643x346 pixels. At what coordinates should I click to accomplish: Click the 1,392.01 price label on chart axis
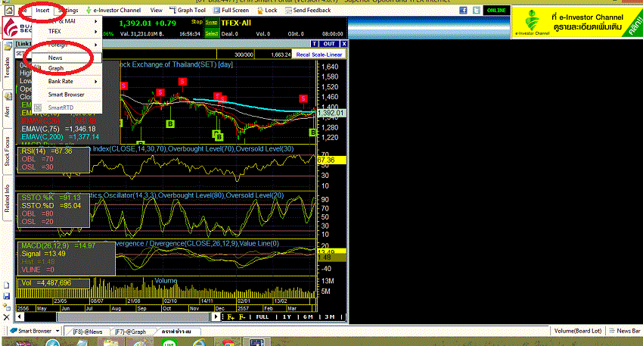[x=331, y=113]
